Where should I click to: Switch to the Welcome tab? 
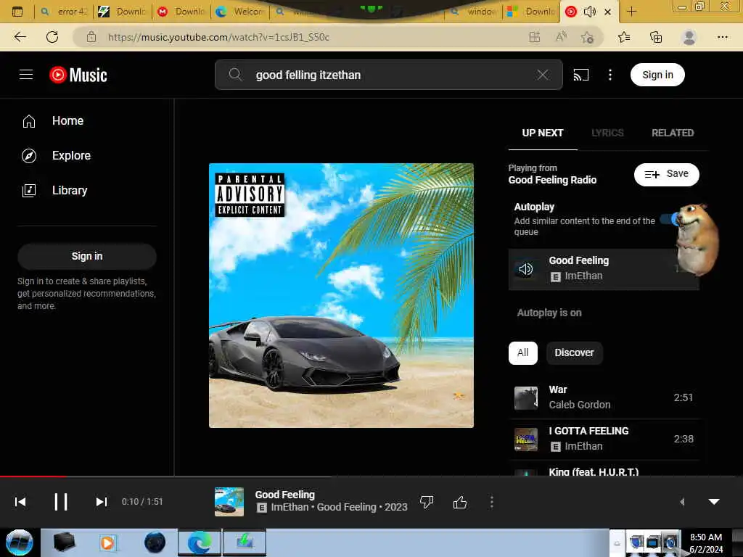[241, 12]
